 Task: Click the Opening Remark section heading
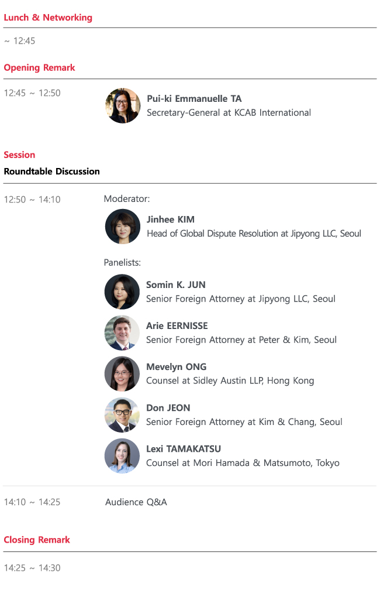39,68
